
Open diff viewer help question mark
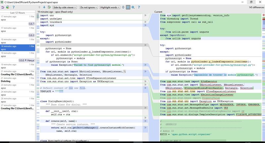(139, 7)
